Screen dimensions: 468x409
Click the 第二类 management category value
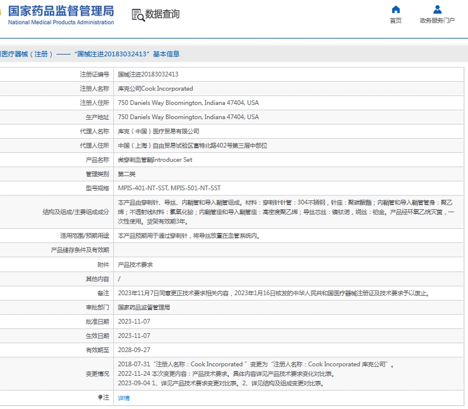point(126,174)
